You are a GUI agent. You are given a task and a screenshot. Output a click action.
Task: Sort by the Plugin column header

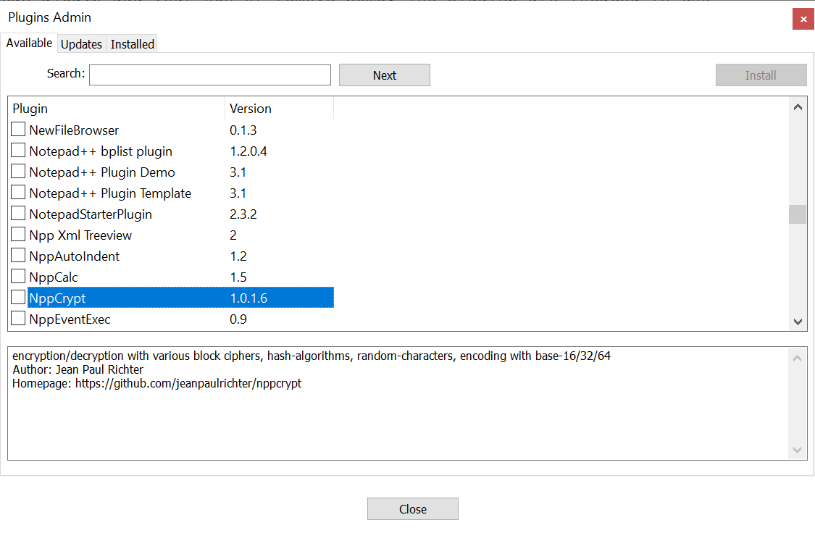tap(116, 109)
